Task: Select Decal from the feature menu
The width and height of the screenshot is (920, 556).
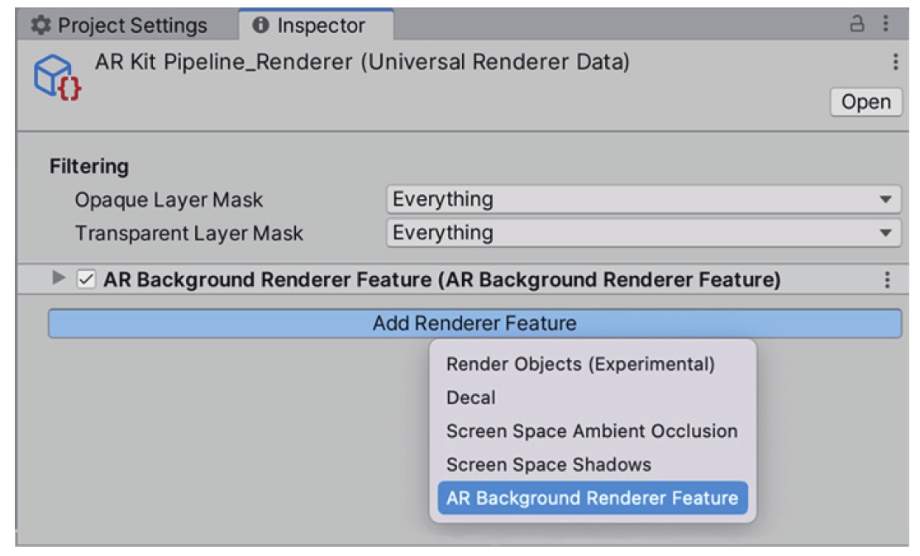Action: click(x=593, y=397)
